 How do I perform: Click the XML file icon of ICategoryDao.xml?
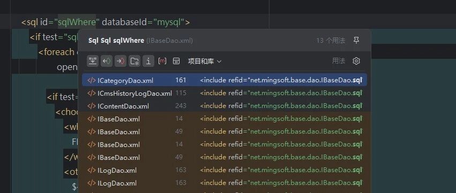92,80
